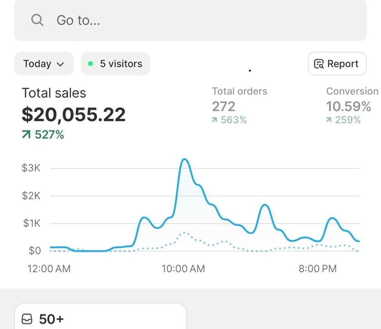Click the sales chart peak near 10:00 AM
Image resolution: width=381 pixels, height=329 pixels.
185,159
